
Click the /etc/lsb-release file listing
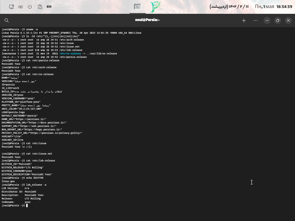42,50
